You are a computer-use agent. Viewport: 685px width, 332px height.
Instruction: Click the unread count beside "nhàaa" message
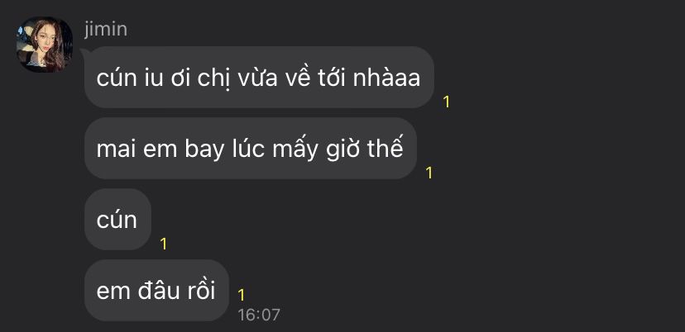(446, 102)
